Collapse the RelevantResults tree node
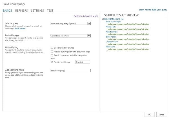This screenshot has width=169, height=118. tap(103, 19)
